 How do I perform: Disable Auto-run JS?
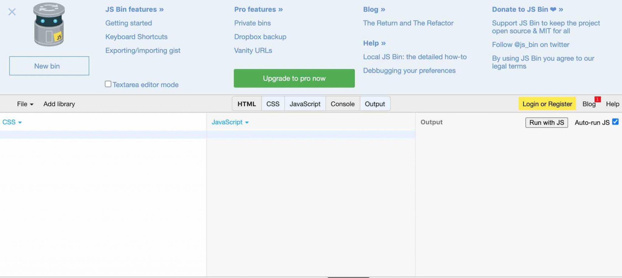(x=615, y=122)
